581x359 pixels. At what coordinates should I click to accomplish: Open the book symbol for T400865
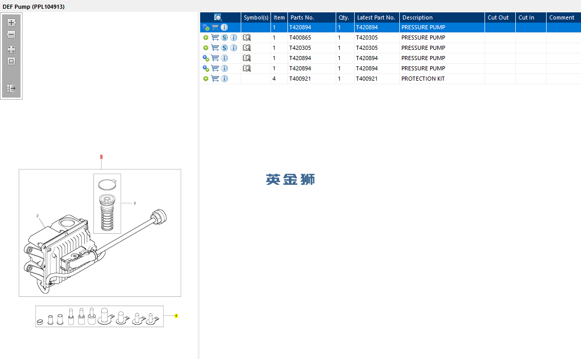click(247, 37)
